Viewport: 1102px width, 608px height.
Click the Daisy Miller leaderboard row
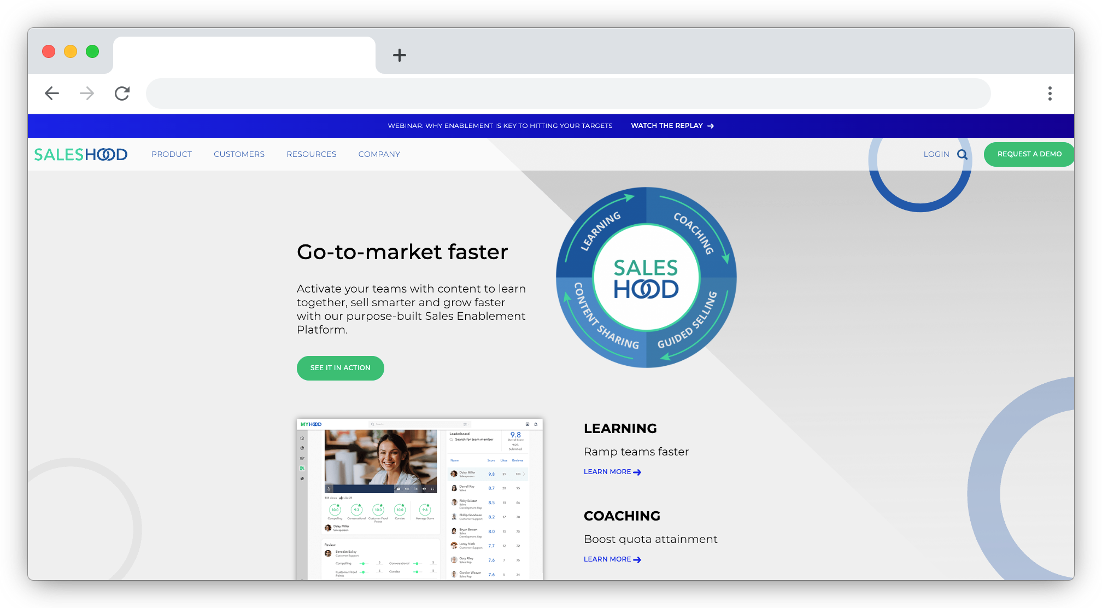point(488,474)
